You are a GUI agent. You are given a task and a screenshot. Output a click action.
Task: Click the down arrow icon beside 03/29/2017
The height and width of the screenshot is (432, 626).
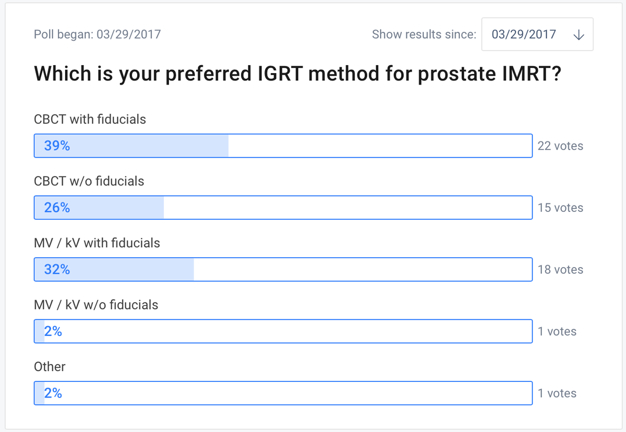(x=578, y=35)
